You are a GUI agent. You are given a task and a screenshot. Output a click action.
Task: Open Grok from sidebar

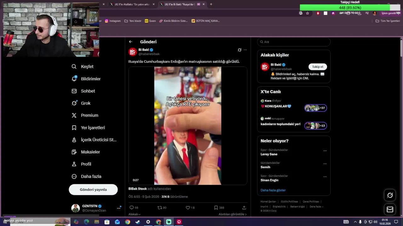81,103
